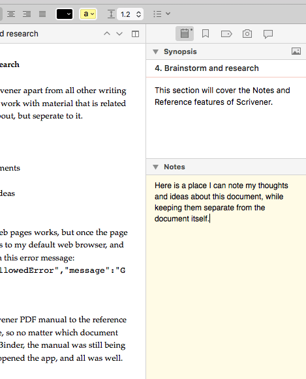Viewport: 306px width, 379px height.
Task: Open the Bookmarks inspector tab
Action: pos(206,34)
